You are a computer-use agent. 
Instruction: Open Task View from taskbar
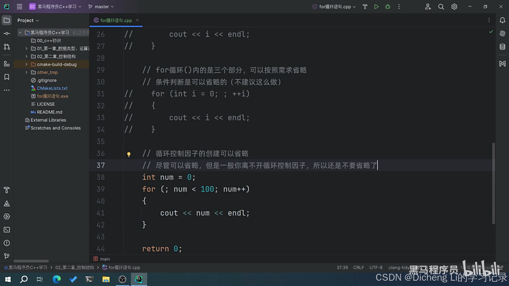tap(40, 279)
